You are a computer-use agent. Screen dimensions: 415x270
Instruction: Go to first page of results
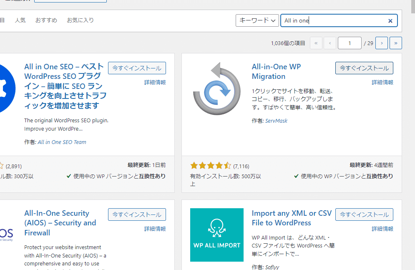coord(316,43)
